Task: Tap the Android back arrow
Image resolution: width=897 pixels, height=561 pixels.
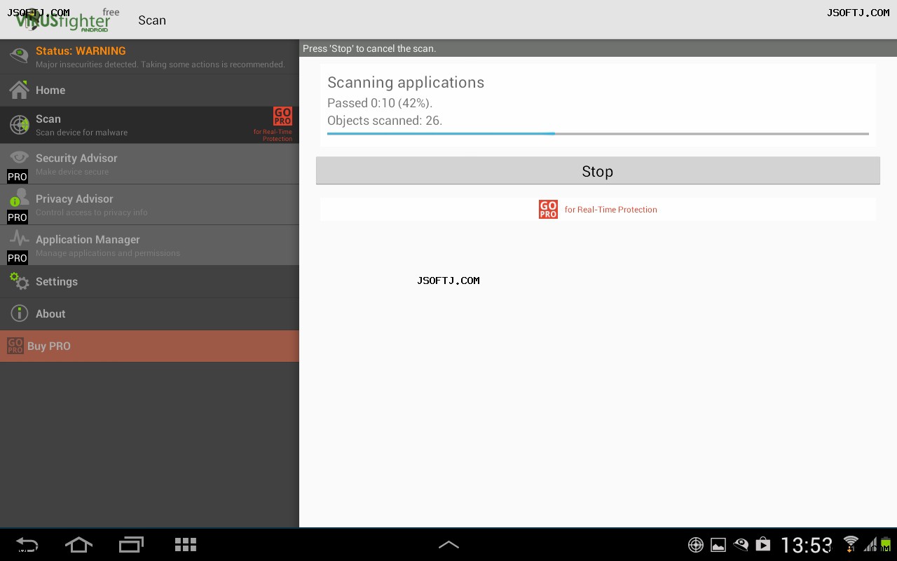Action: pyautogui.click(x=27, y=544)
